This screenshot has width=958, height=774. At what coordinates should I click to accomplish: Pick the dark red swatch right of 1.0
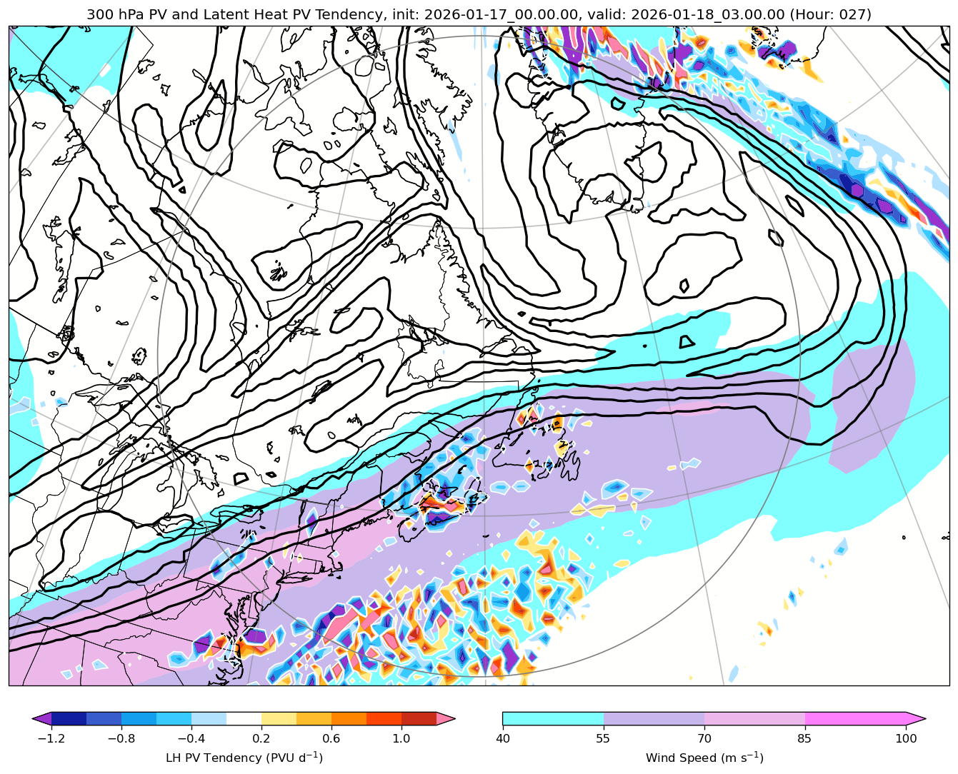(x=419, y=718)
